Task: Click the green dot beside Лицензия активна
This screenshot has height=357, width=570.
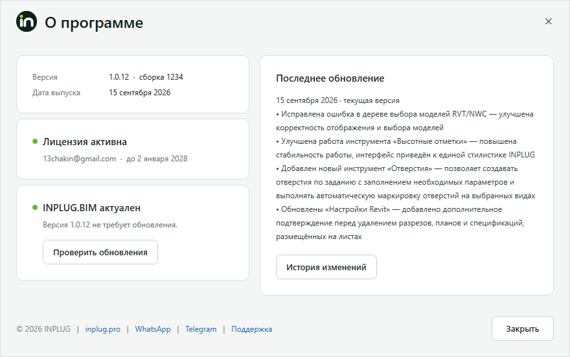Action: click(35, 141)
